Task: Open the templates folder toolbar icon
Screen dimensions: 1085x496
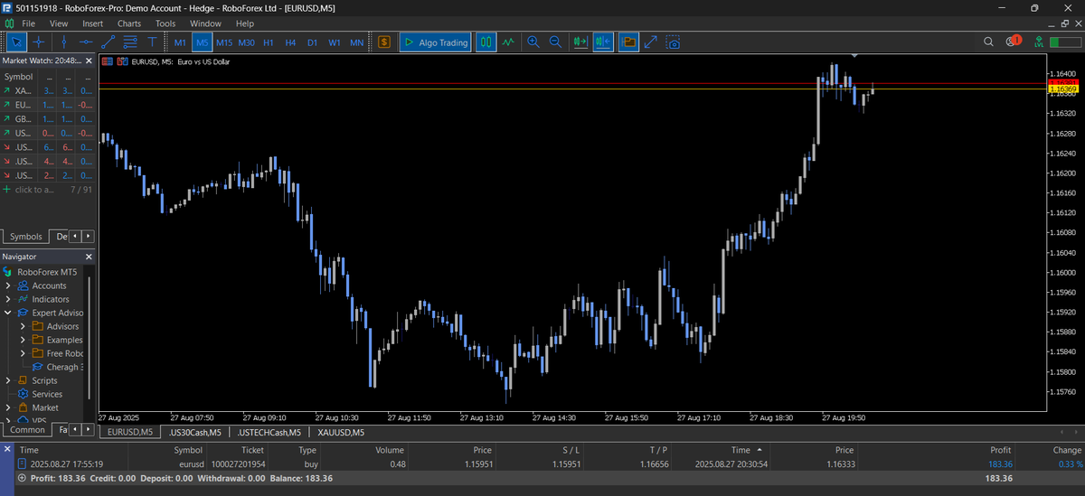Action: [x=628, y=42]
